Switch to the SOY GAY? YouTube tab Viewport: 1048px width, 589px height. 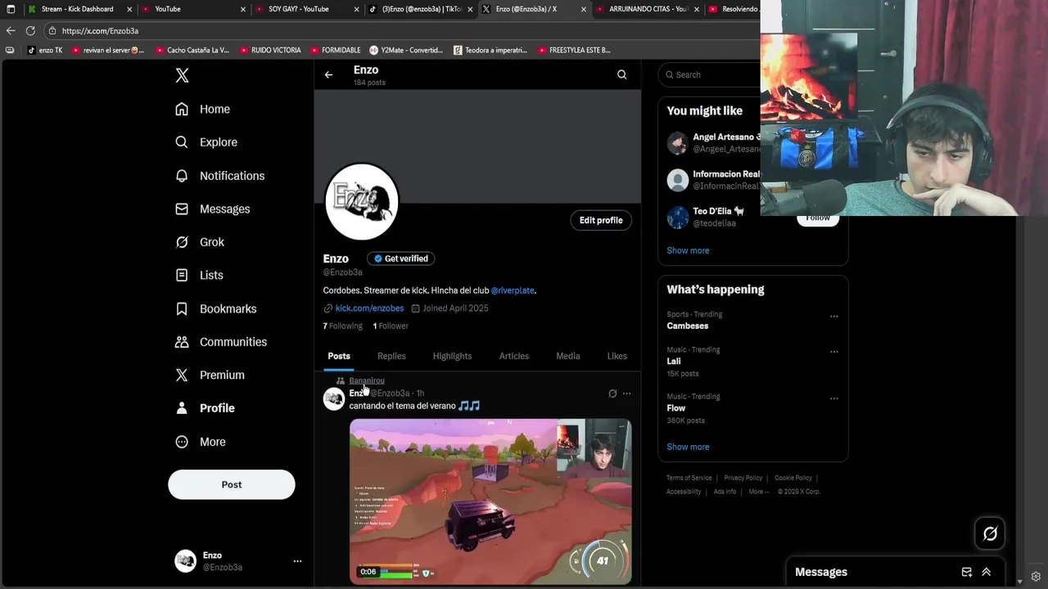[x=306, y=9]
